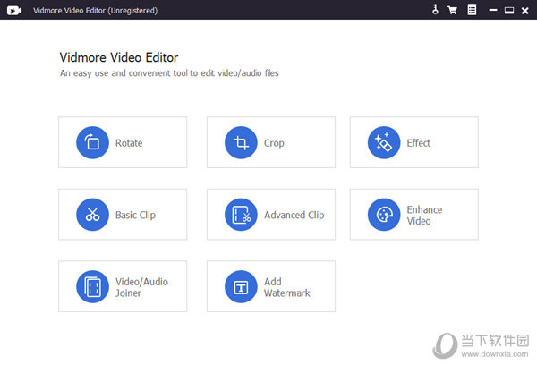Open the Add Watermark label
The image size is (537, 365).
coord(286,287)
